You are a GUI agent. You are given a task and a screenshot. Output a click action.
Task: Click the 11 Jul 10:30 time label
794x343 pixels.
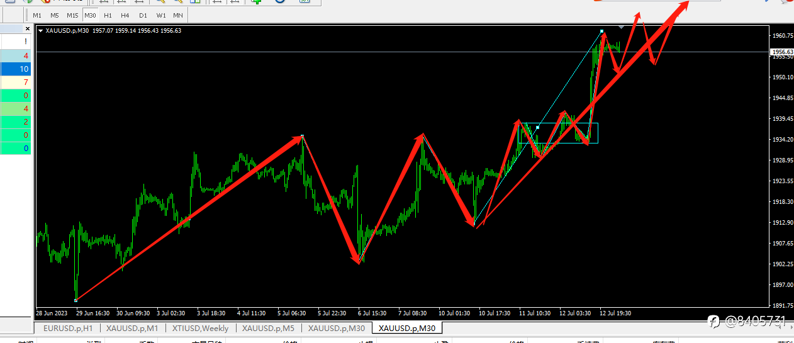535,313
